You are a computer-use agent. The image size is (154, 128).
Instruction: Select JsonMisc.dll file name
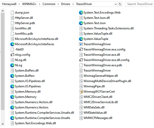point(23,28)
